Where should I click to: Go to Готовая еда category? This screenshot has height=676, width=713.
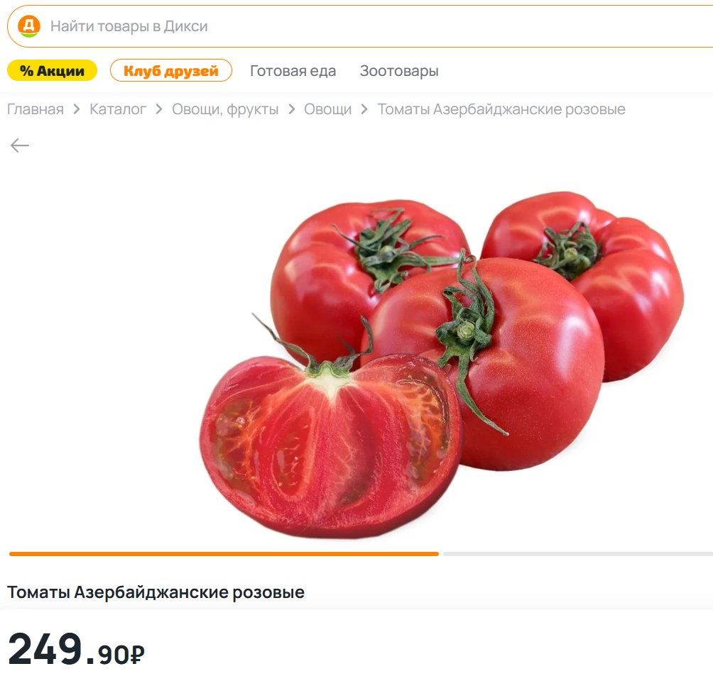point(293,71)
